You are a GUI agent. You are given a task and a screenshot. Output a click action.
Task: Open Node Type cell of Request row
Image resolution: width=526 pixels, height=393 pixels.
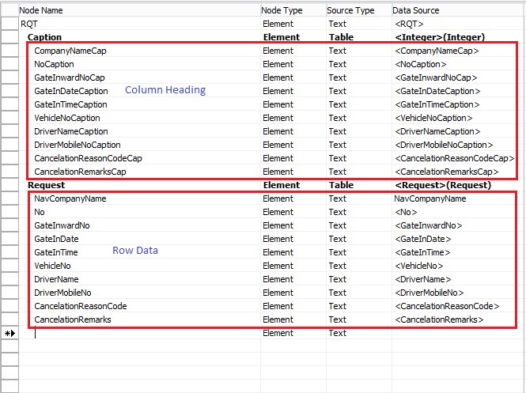coord(291,185)
